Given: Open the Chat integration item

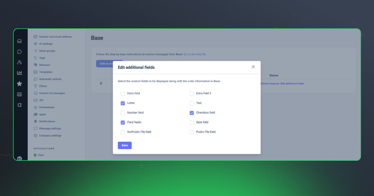Looking at the screenshot, I should pyautogui.click(x=41, y=155).
